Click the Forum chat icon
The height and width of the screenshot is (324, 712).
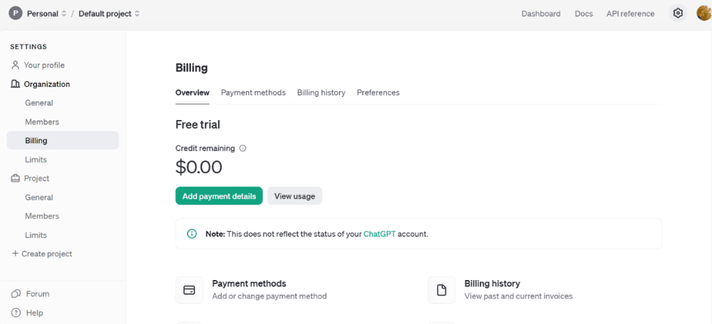click(x=16, y=294)
